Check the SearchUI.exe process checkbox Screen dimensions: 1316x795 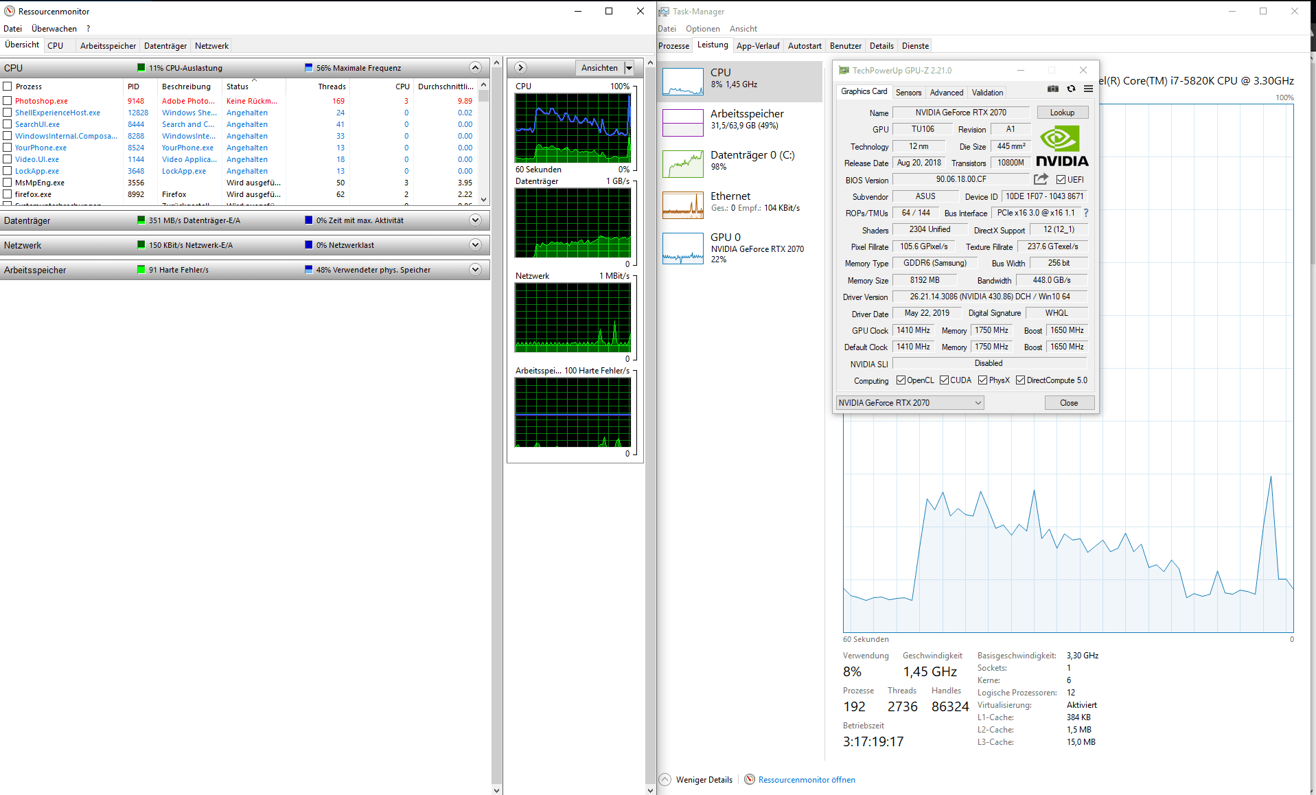click(8, 124)
